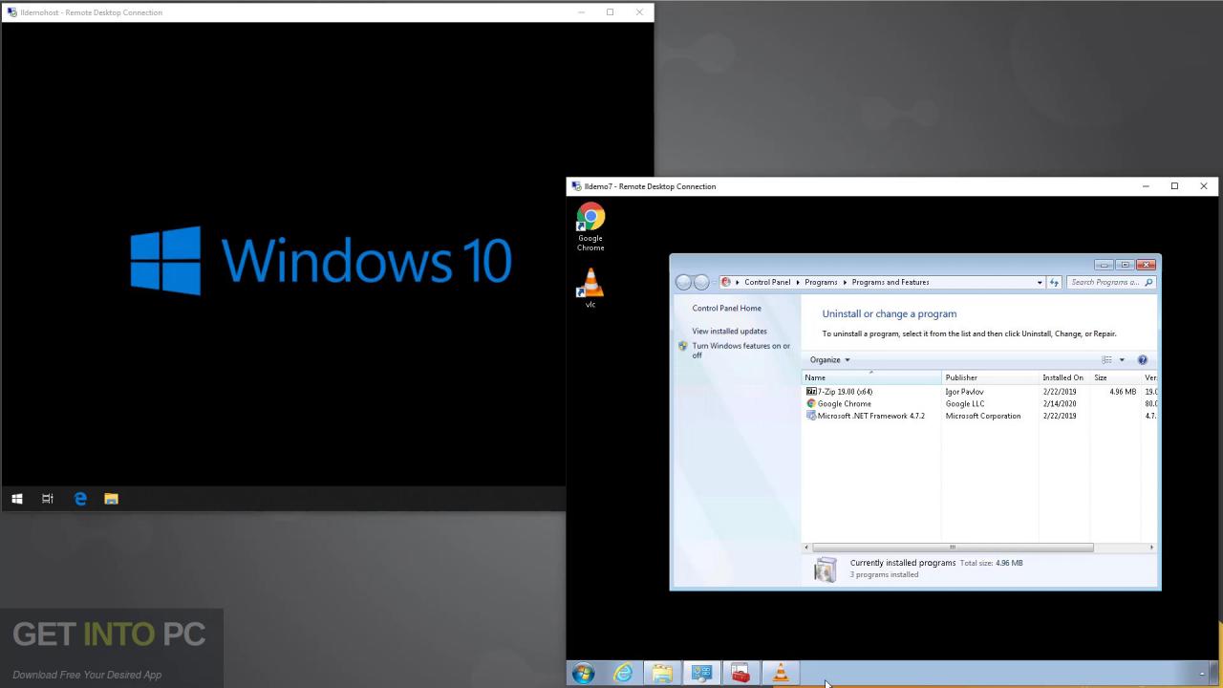This screenshot has width=1223, height=688.
Task: Launch Internet Explorer from lldemo7 taskbar
Action: pyautogui.click(x=623, y=674)
